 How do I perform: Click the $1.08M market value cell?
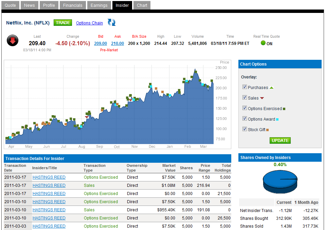click(168, 185)
